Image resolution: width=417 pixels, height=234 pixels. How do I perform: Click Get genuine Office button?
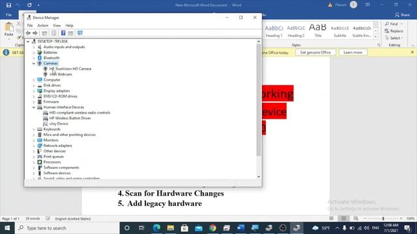[315, 52]
